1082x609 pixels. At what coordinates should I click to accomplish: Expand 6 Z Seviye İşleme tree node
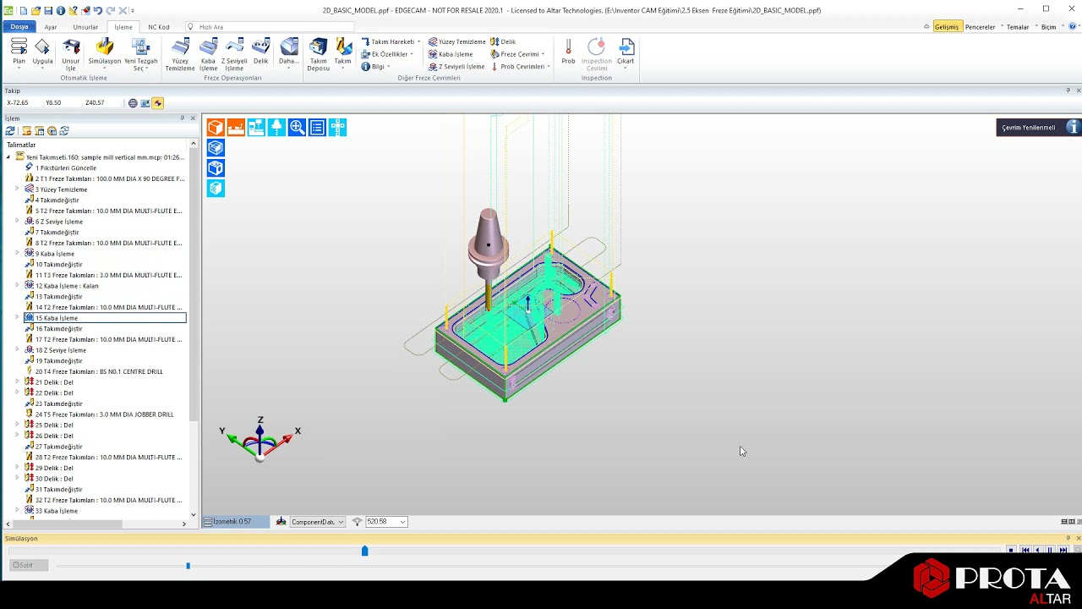17,222
